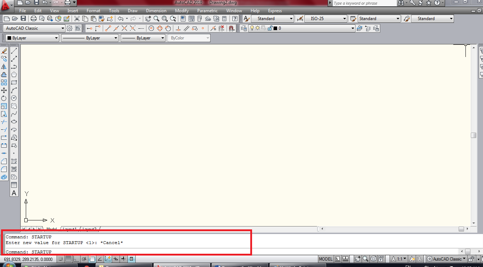The height and width of the screenshot is (267, 483).
Task: Select the Line tool in the Draw toolbar
Action: [14, 51]
